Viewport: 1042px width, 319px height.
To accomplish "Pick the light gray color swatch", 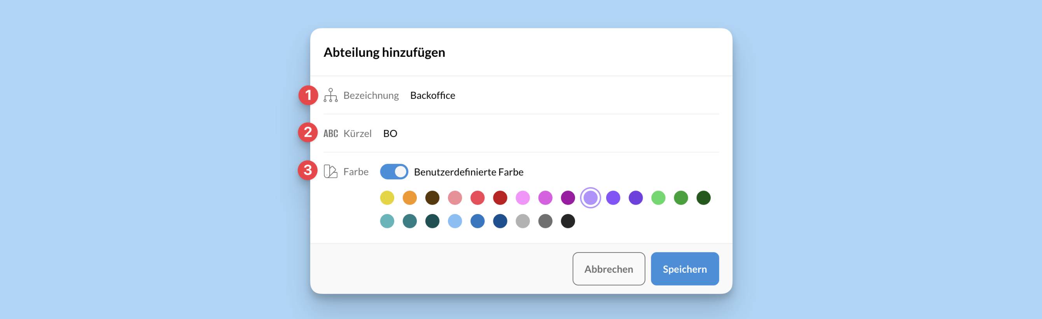I will (x=523, y=221).
